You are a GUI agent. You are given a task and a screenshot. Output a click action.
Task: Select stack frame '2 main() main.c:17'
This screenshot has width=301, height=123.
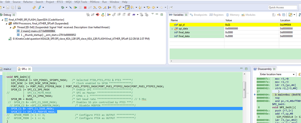coord(36,31)
